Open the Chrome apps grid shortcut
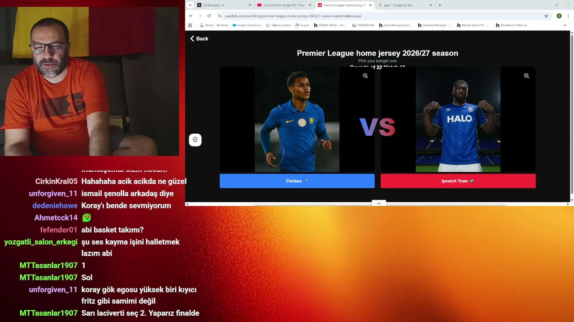Screen dimensions: 574x322 (x=190, y=25)
